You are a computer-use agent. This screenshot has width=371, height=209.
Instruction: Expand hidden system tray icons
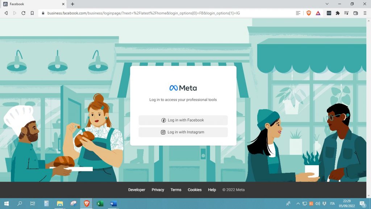(x=298, y=204)
